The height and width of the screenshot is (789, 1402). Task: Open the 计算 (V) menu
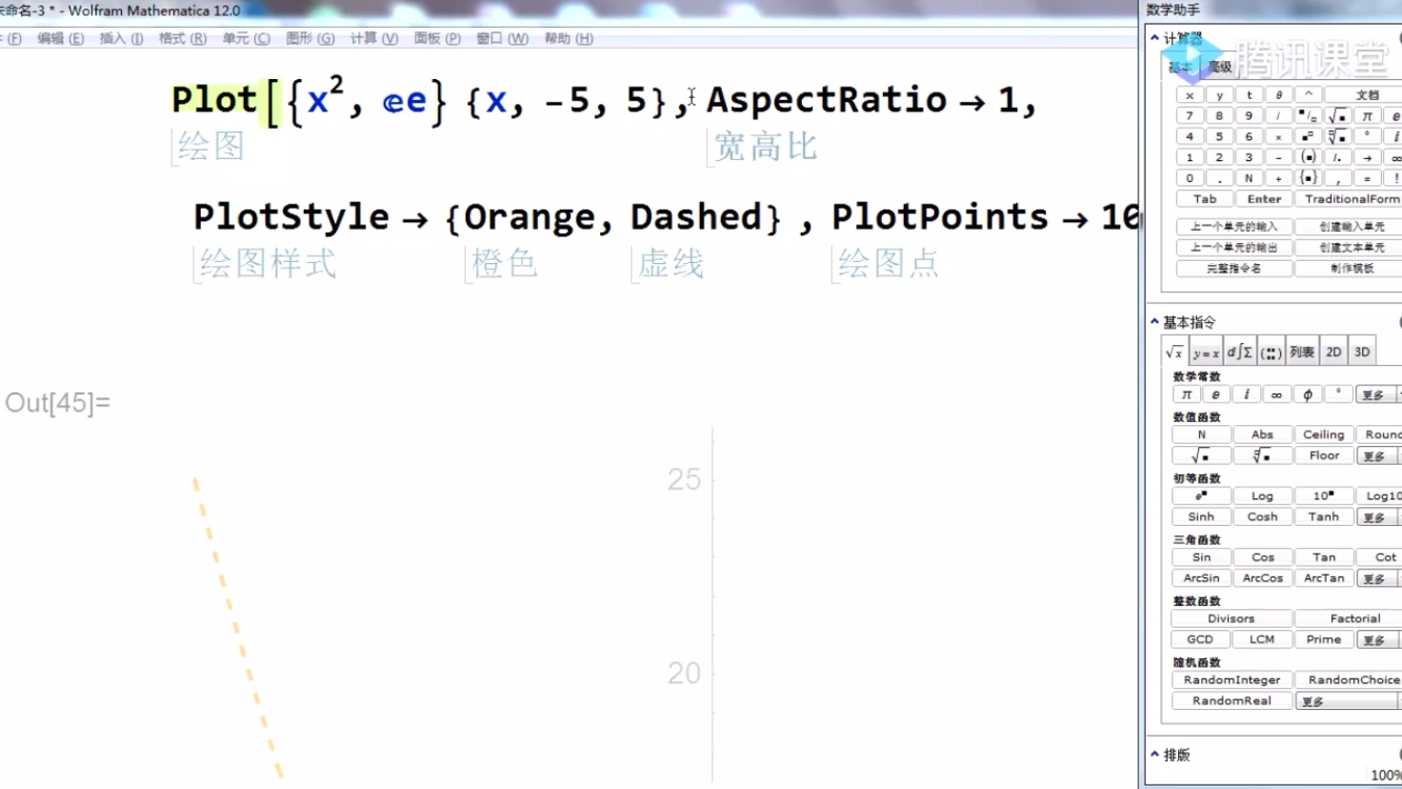click(x=374, y=38)
